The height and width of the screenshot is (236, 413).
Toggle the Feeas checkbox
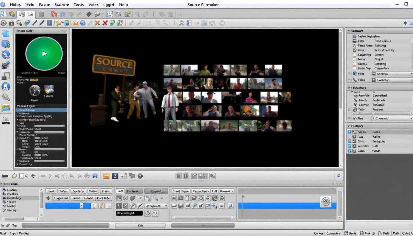[355, 59]
